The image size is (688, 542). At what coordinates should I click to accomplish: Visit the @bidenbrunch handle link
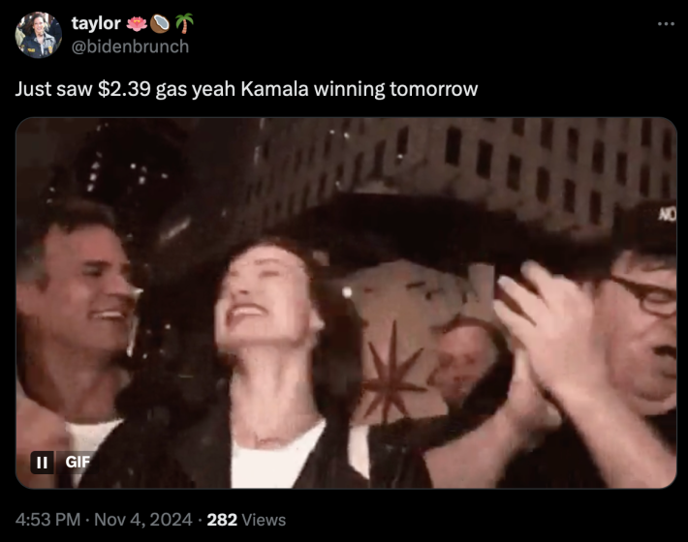[130, 46]
